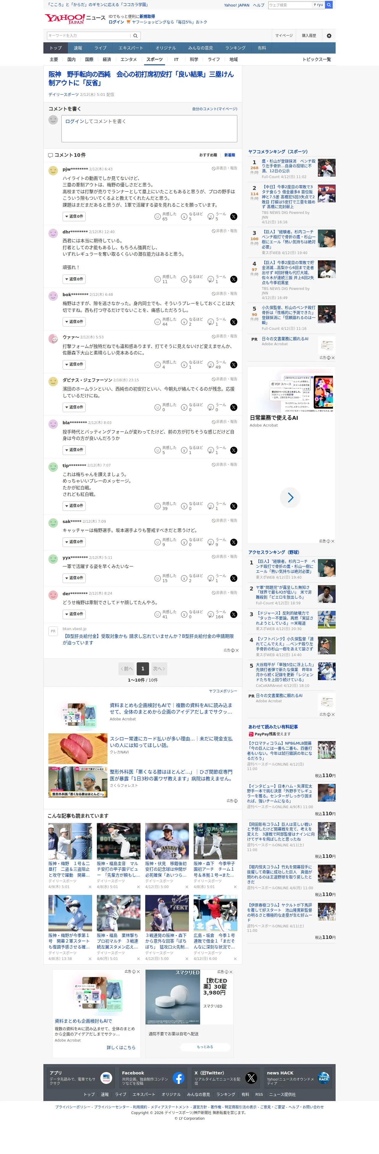
Task: Select the みんなの意見 tab
Action: point(200,48)
